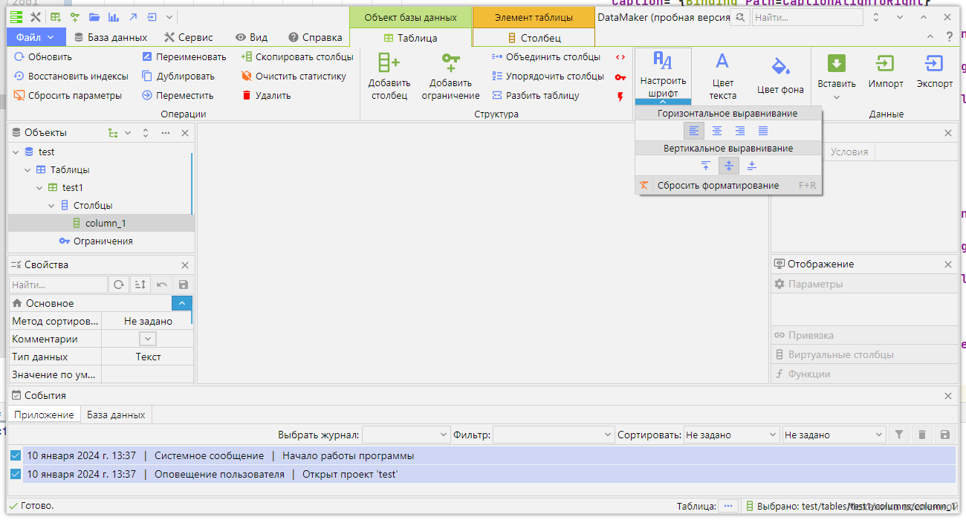
Task: Click the red lightning bolt icon
Action: tap(620, 97)
